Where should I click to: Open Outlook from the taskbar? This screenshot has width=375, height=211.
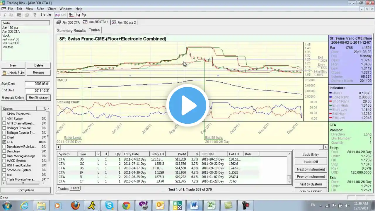click(160, 205)
